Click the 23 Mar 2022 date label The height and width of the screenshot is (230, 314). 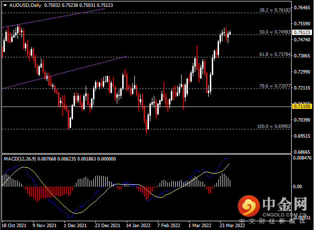(x=232, y=226)
